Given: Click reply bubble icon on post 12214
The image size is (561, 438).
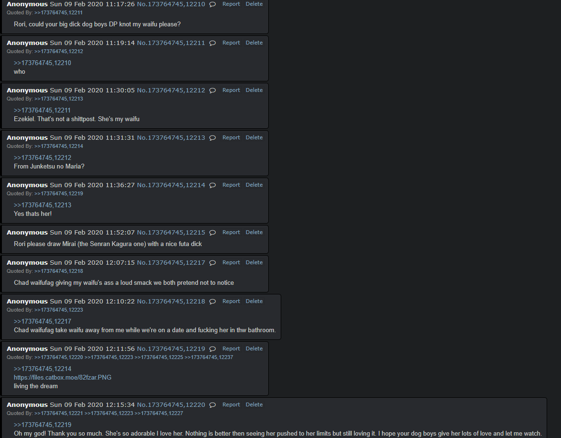Looking at the screenshot, I should (x=212, y=185).
